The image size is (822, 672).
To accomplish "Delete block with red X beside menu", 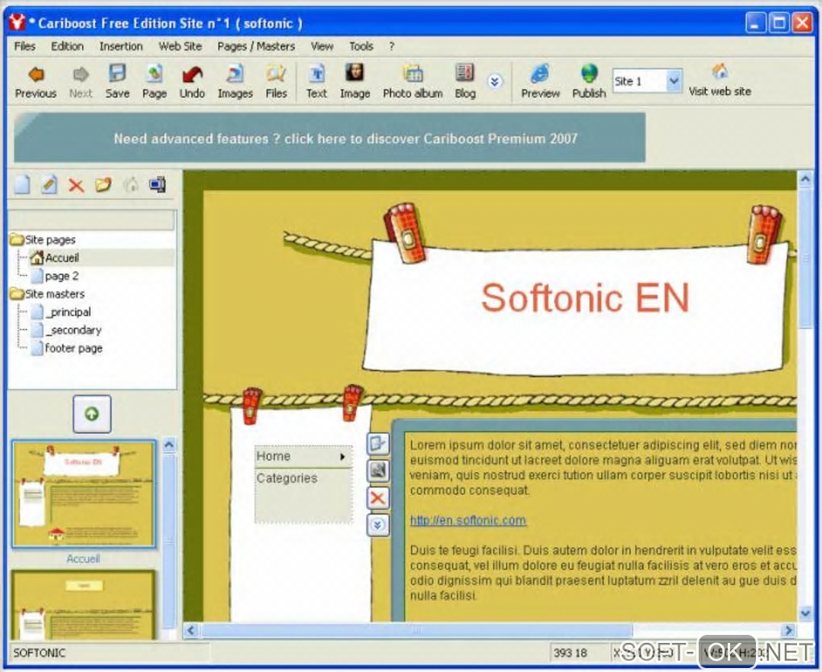I will point(378,498).
